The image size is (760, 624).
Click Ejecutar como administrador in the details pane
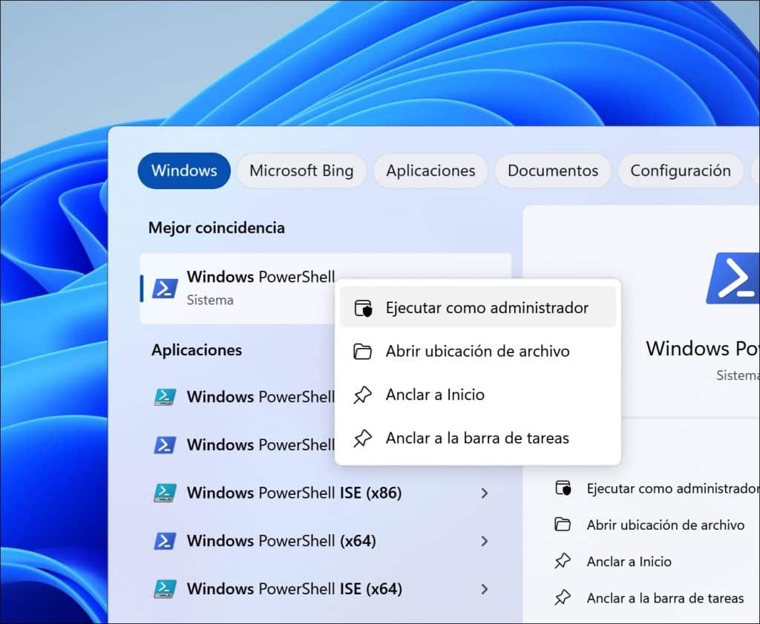(x=672, y=488)
